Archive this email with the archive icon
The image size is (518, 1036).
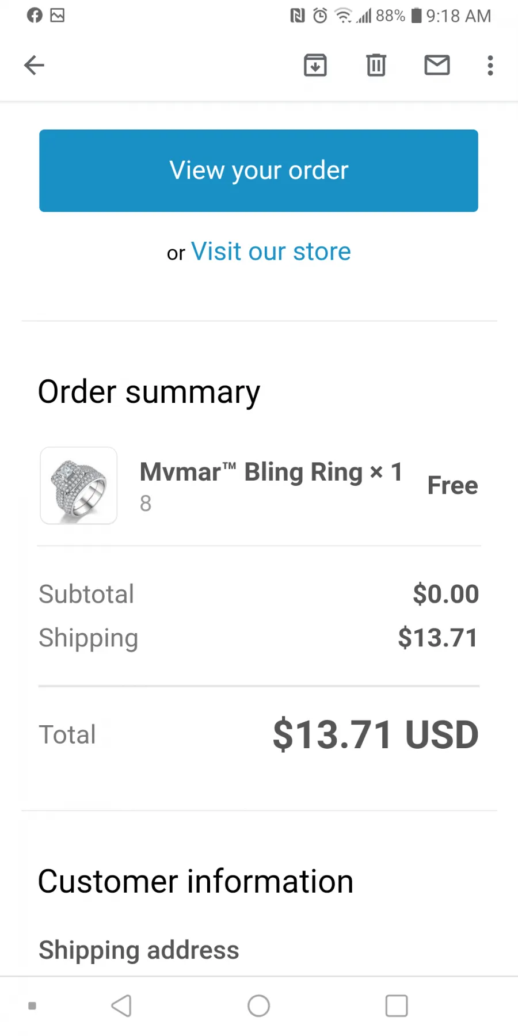[x=315, y=65]
